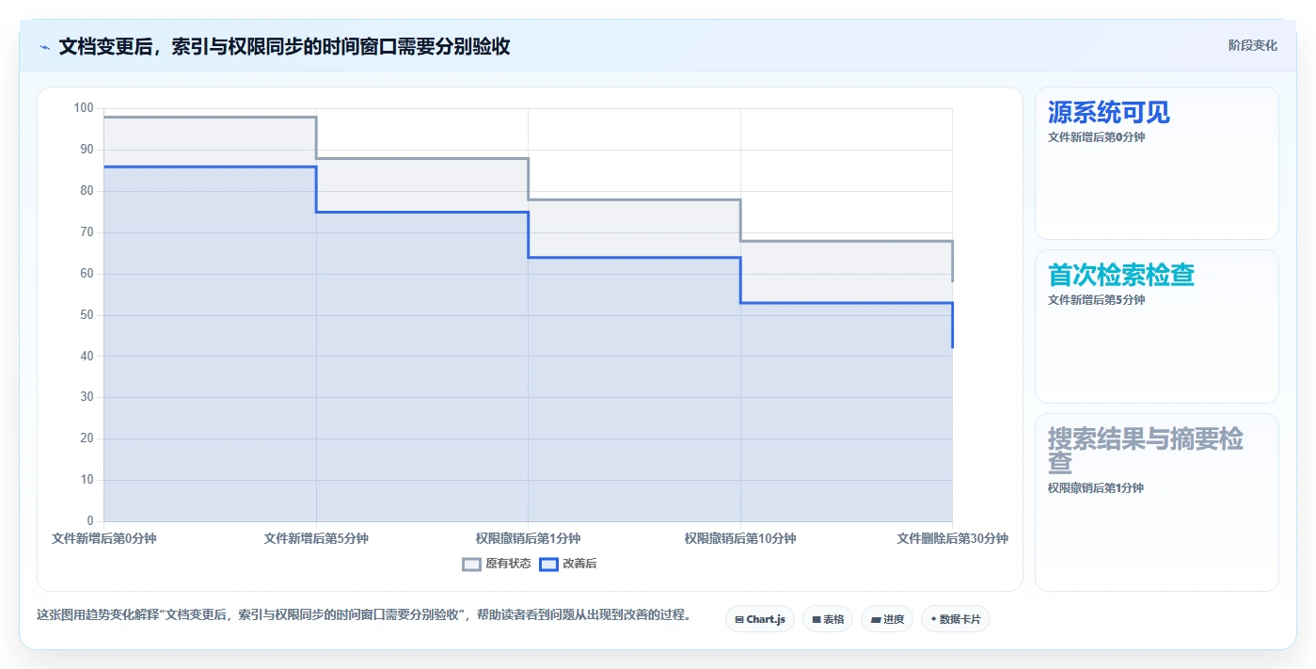The width and height of the screenshot is (1316, 669).
Task: Click x-axis label 文件新增后第5分钟
Action: [x=316, y=539]
